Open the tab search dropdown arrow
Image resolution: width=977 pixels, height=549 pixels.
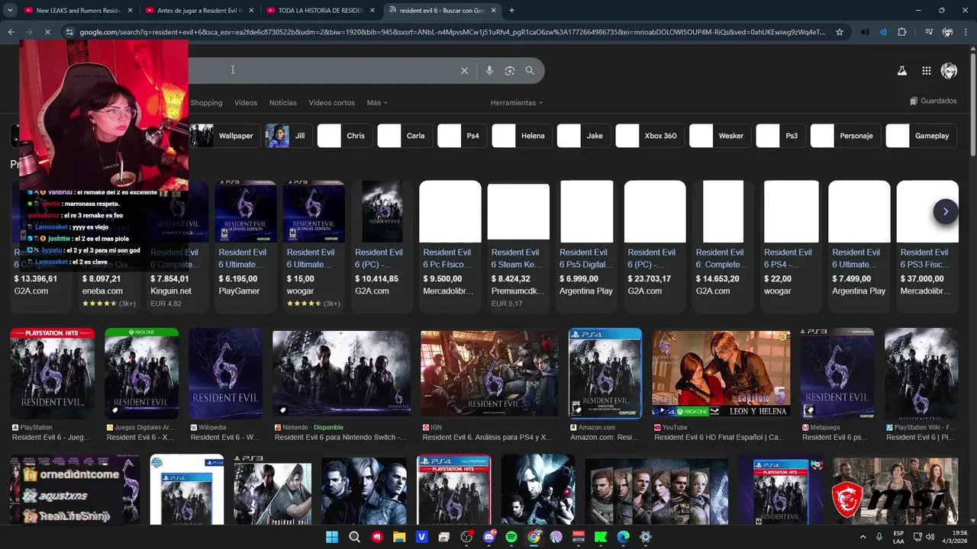click(11, 11)
